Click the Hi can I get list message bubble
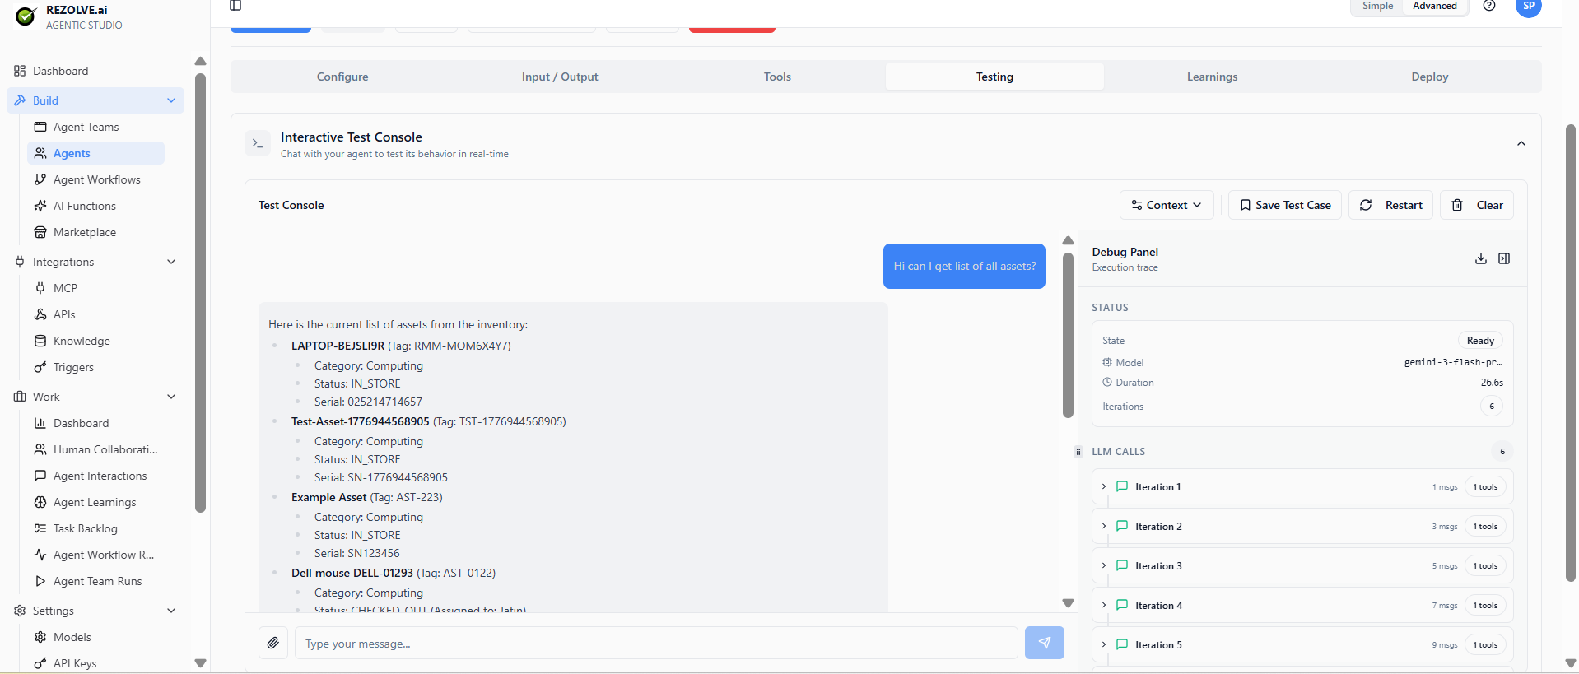The image size is (1579, 674). (x=964, y=266)
